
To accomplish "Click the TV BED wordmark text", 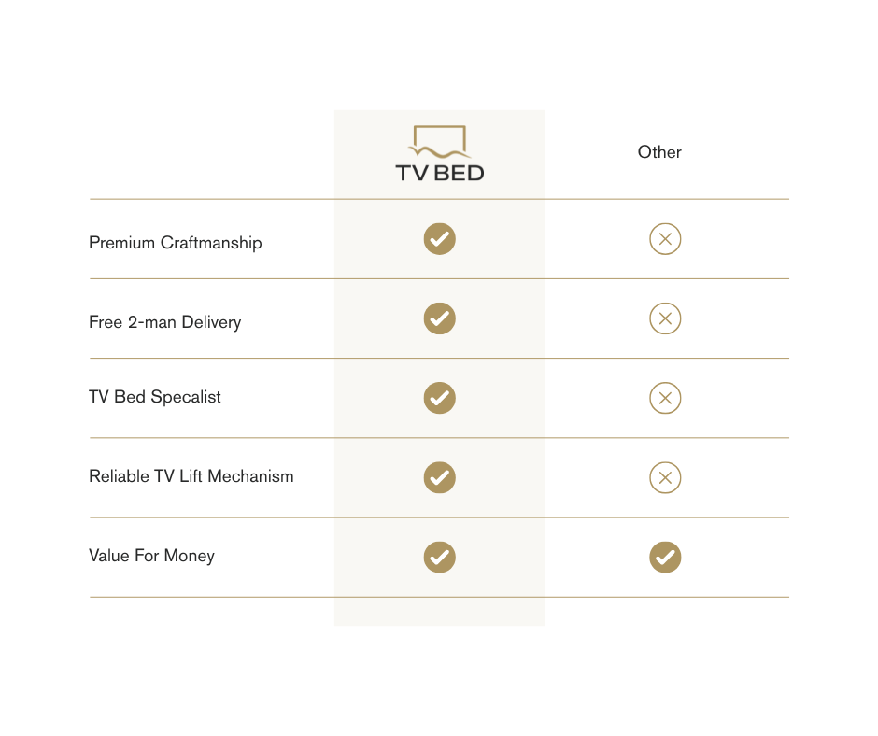I will 440,173.
